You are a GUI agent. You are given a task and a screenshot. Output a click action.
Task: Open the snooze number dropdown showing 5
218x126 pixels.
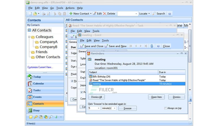pyautogui.click(x=98, y=108)
